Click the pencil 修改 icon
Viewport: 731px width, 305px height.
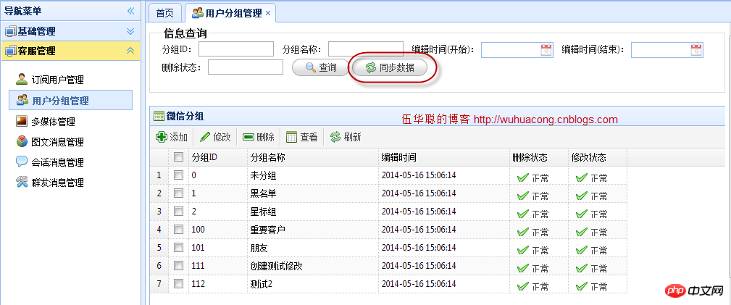(x=205, y=137)
